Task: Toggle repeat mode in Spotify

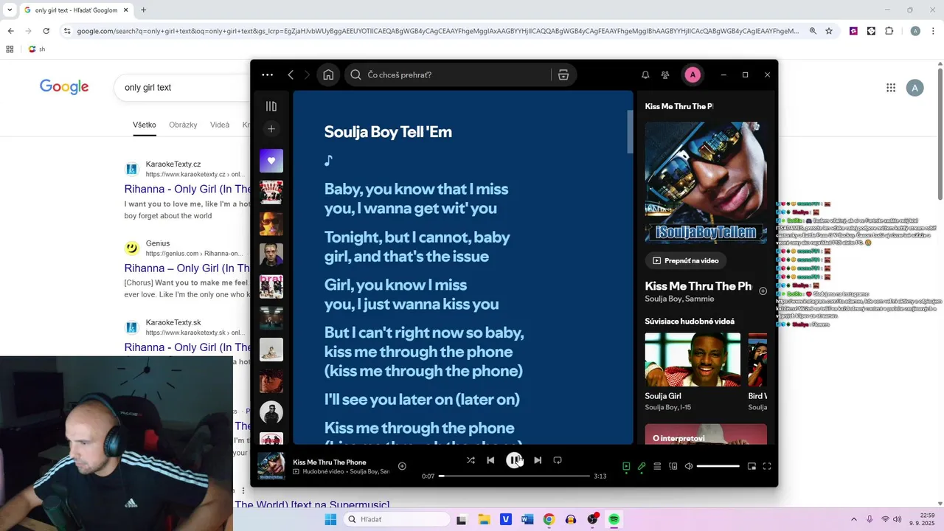Action: tap(558, 460)
